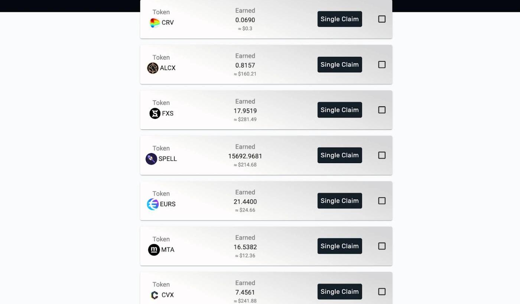Click the CRV token icon

pos(155,23)
